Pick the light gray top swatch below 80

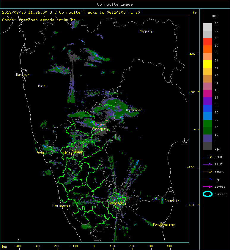coord(207,27)
